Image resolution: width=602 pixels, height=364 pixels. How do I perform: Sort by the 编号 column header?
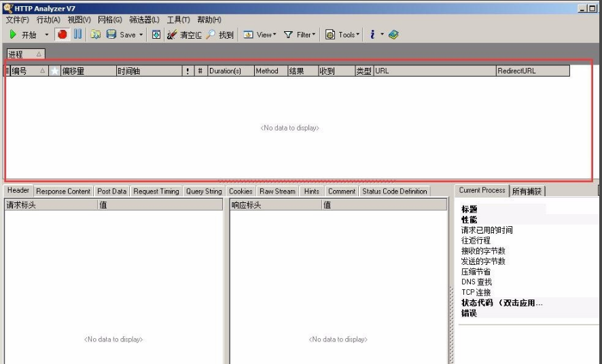click(x=29, y=71)
